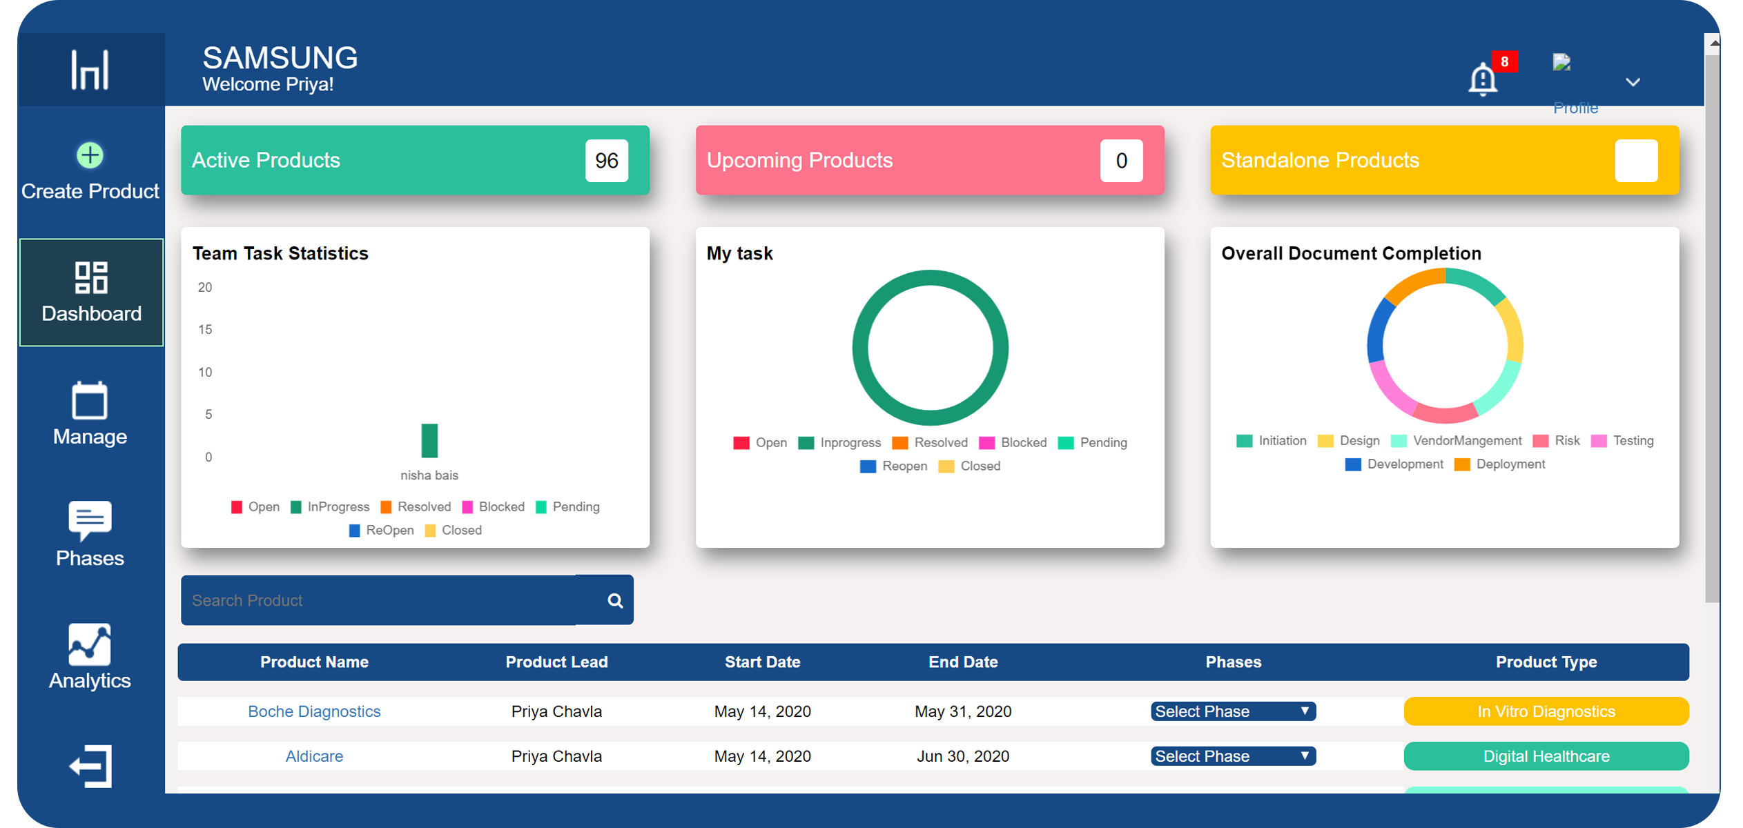Open the Boche Diagnostics product link

click(314, 711)
